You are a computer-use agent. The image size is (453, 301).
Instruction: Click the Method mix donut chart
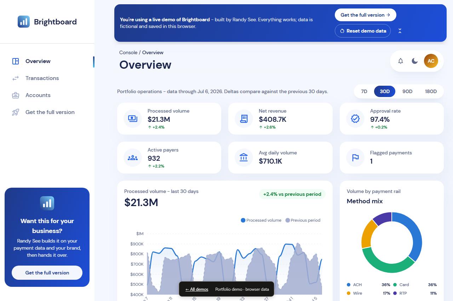tap(392, 243)
